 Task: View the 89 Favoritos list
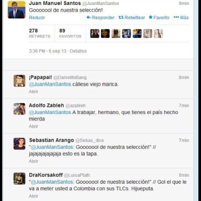click(x=70, y=33)
